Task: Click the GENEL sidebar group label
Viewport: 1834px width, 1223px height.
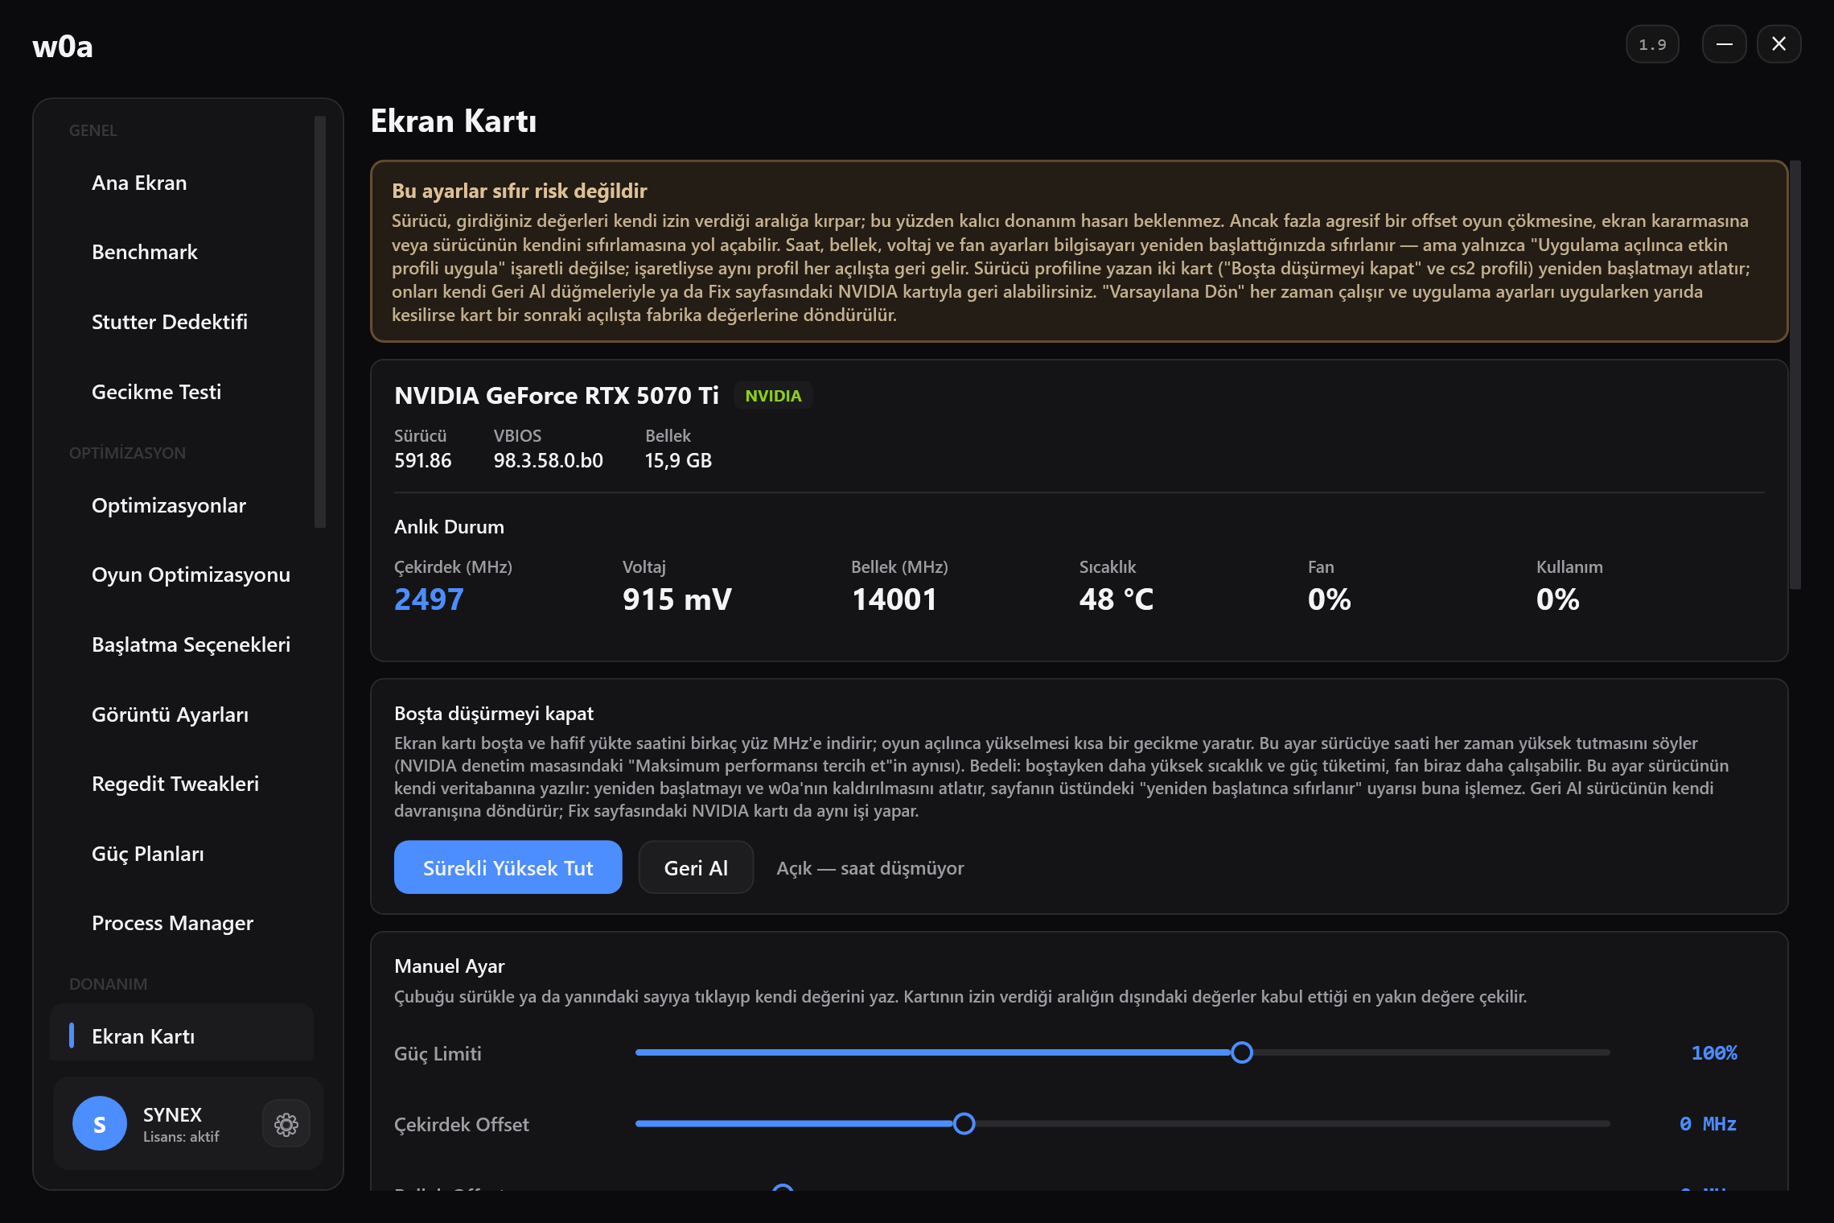Action: (x=93, y=130)
